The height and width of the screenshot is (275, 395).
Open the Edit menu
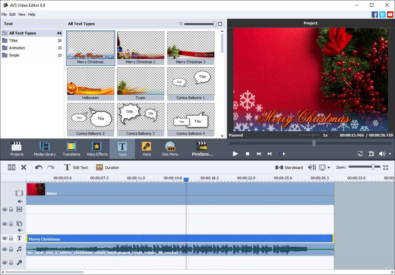tap(12, 14)
